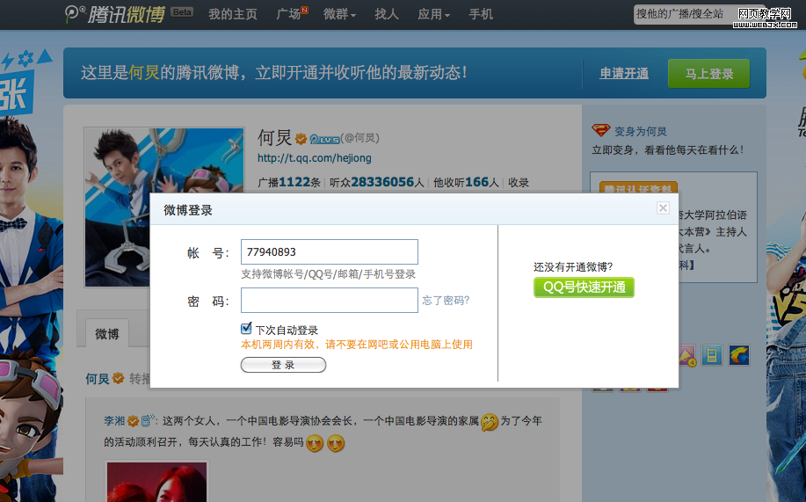Click the mobile phone badge icon

click(711, 355)
